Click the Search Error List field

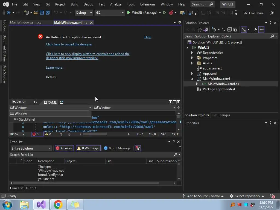coord(91,155)
